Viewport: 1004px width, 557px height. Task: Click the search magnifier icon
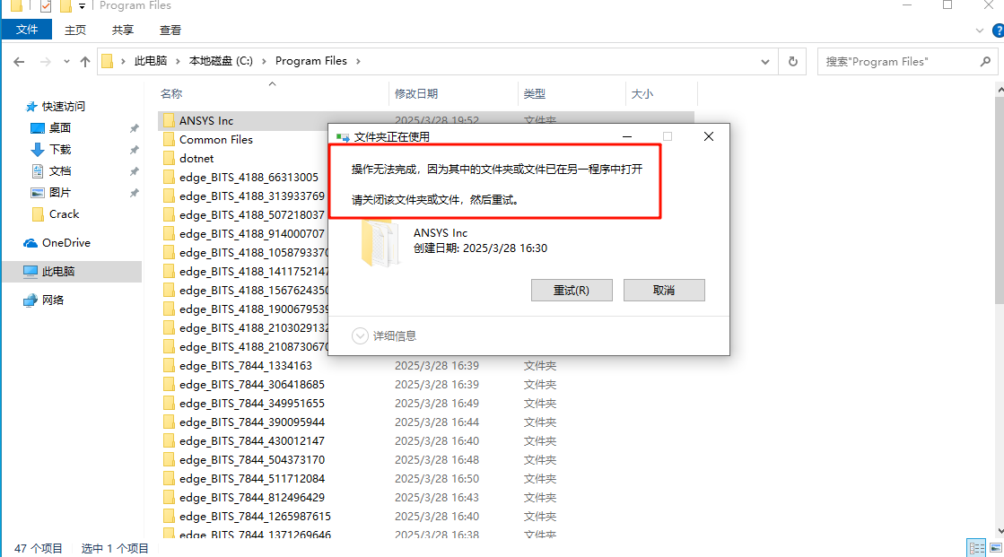pos(985,61)
